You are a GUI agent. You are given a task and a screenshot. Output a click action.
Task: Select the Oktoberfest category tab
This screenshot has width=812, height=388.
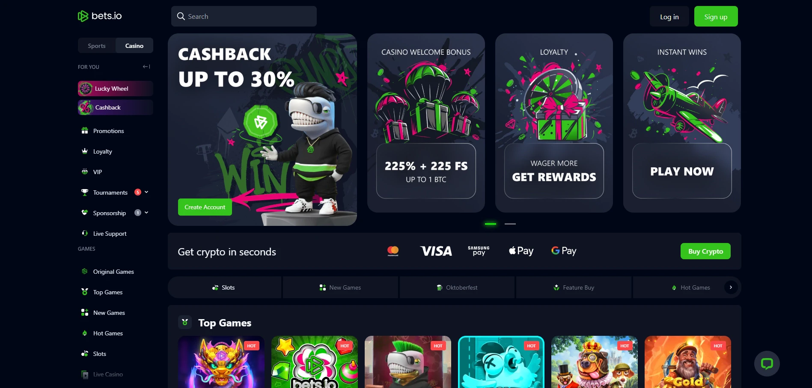457,287
